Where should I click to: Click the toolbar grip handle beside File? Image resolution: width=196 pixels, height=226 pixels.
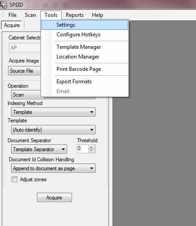3,15
